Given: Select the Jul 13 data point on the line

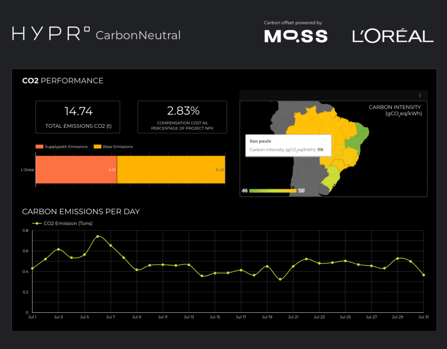Looking at the screenshot, I should [189, 265].
